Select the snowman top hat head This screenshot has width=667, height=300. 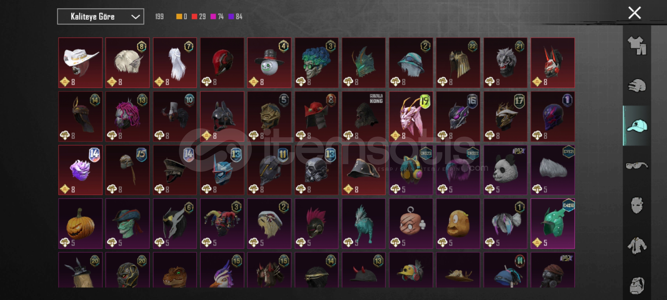point(269,63)
